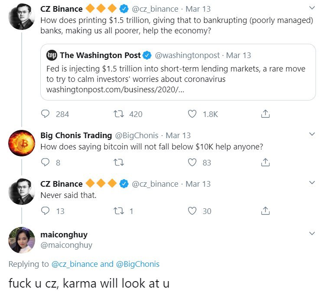The image size is (319, 298).
Task: Expand the menu chevron on Big Chonis tweet
Action: click(312, 134)
